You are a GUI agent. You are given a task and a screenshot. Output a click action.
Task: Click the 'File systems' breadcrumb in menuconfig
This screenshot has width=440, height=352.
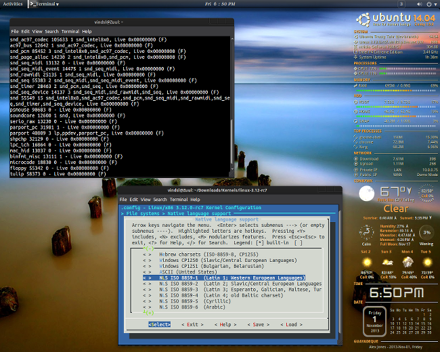point(143,214)
